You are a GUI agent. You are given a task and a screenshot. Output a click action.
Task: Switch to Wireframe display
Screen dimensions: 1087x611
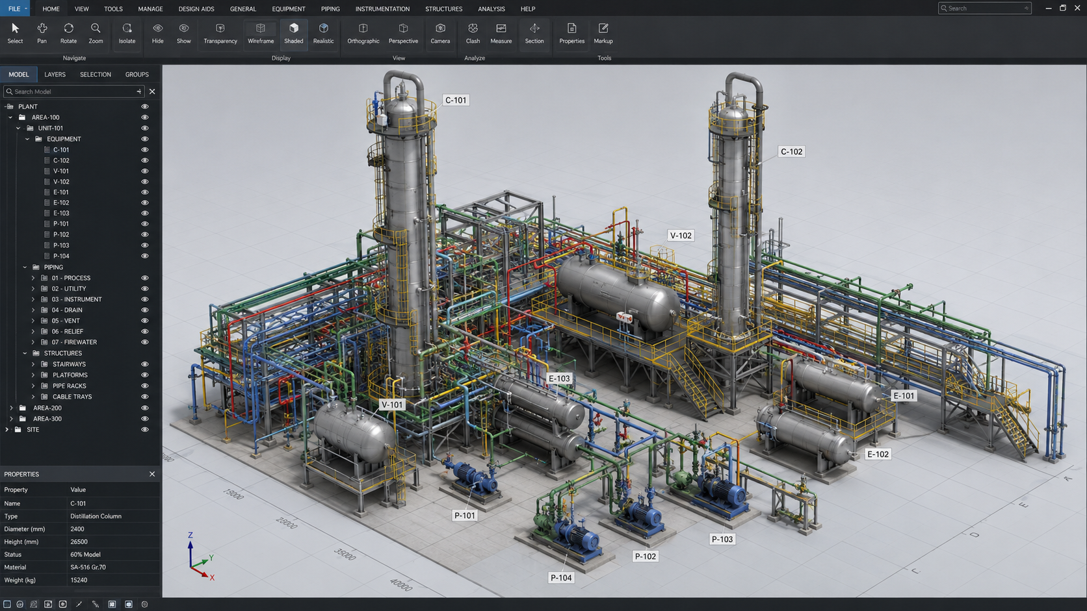[x=261, y=33]
